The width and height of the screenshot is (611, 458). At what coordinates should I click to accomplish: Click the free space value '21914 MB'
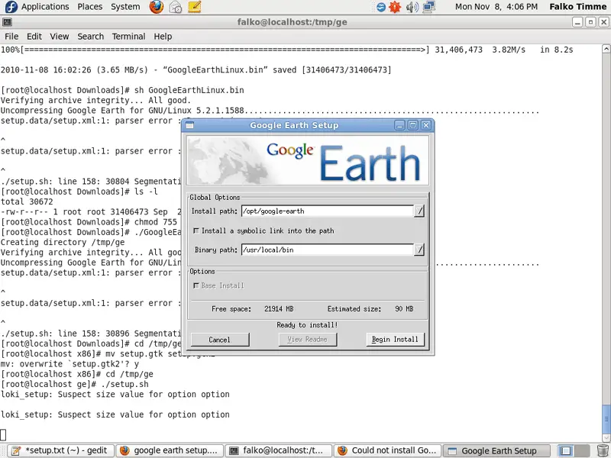tap(279, 309)
